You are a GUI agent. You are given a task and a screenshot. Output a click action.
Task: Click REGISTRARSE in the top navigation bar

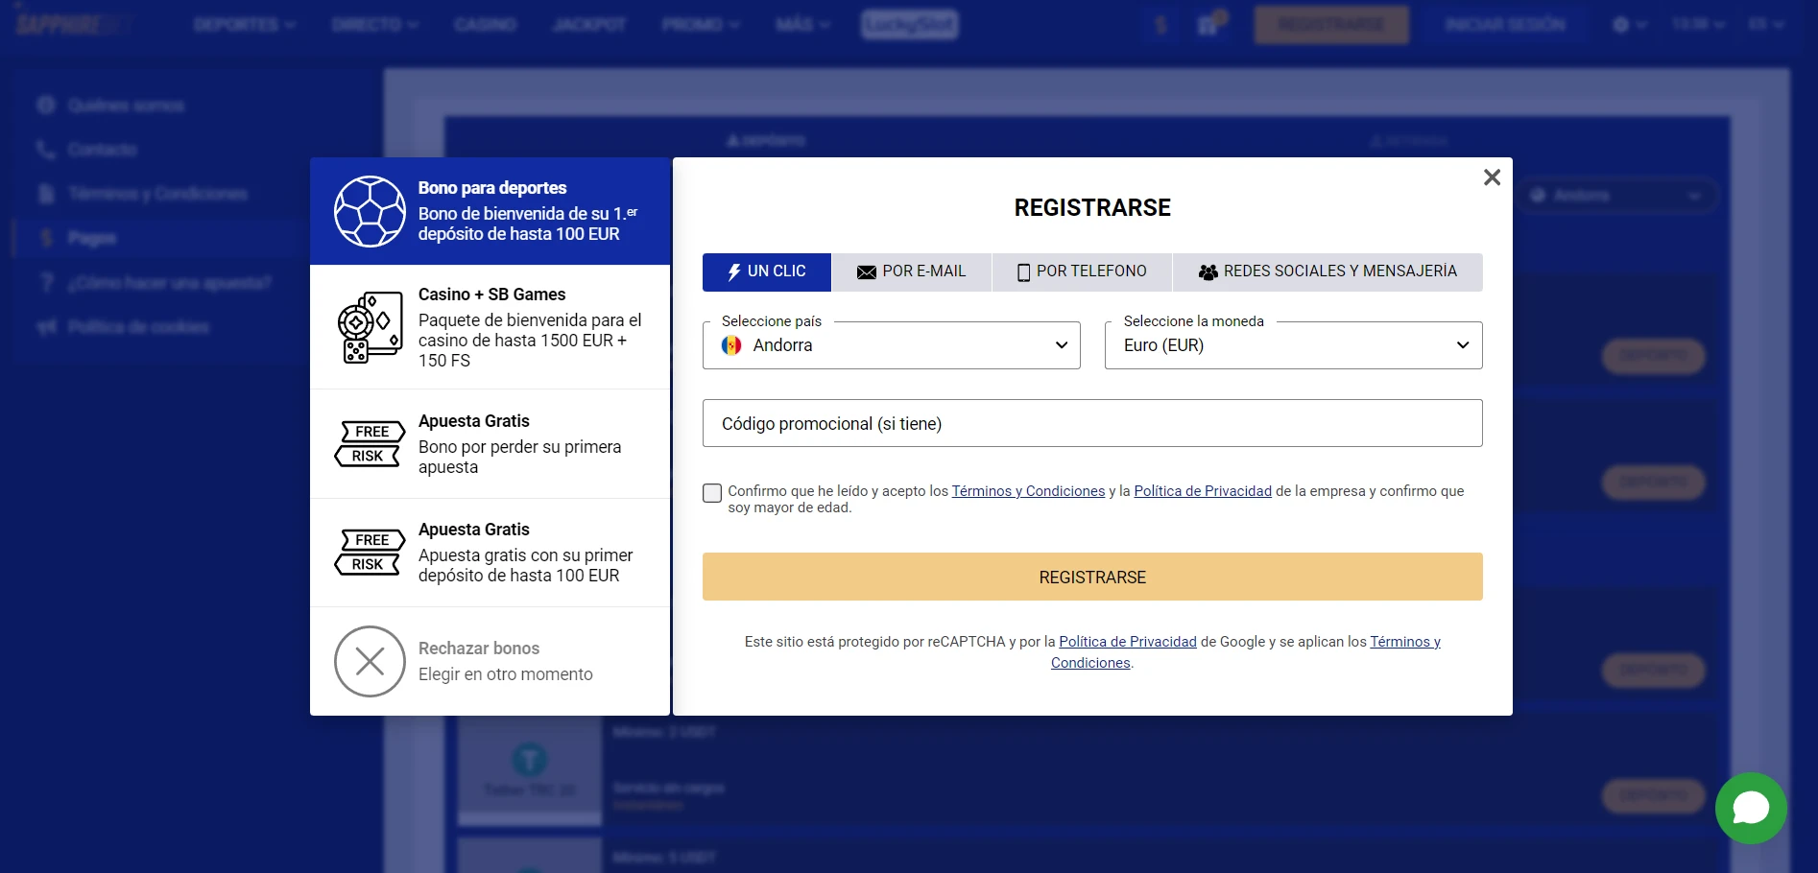click(x=1331, y=25)
